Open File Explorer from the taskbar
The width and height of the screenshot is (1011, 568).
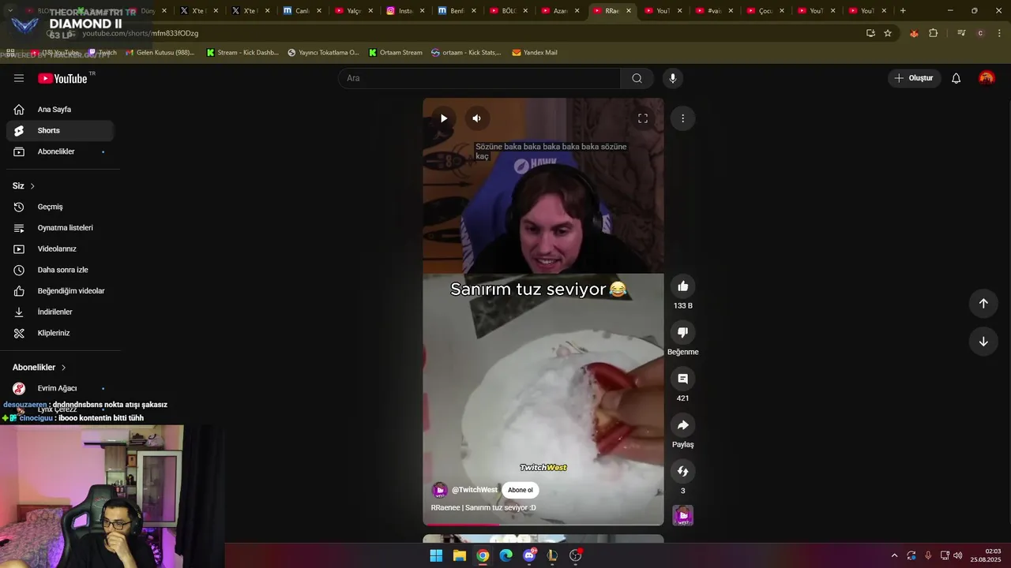click(460, 555)
